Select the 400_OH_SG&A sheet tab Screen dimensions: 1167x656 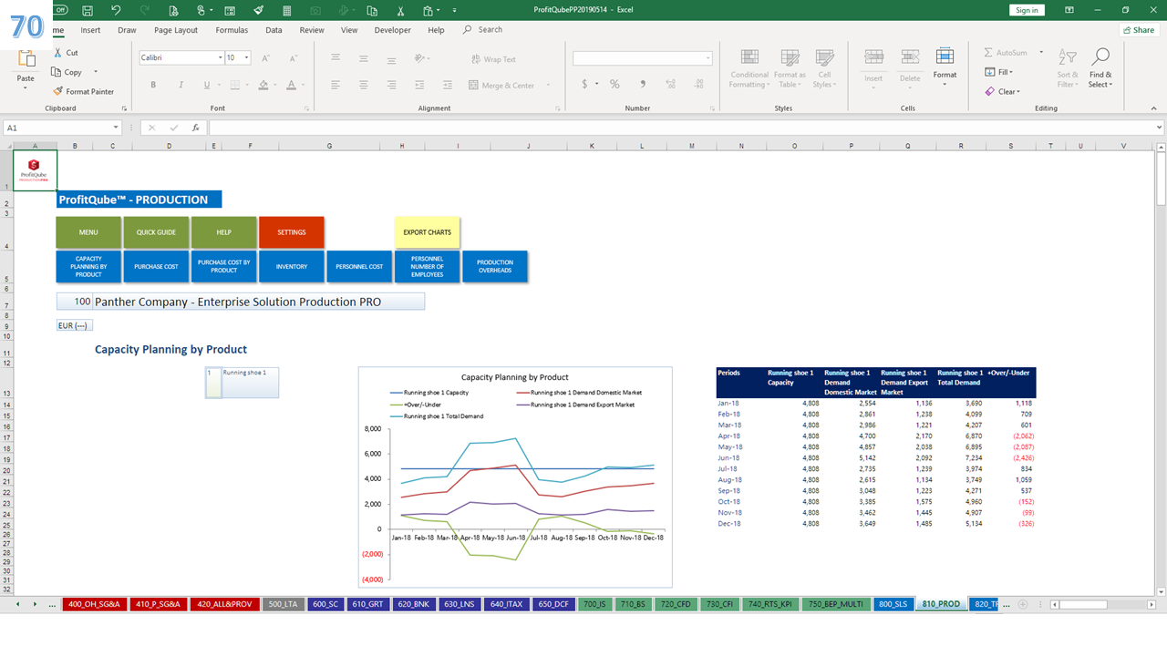click(x=94, y=604)
